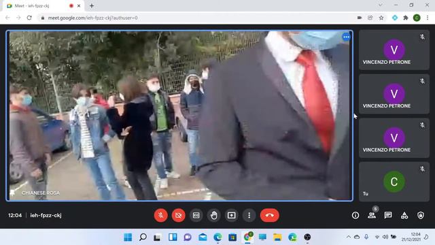
Task: Click the share page icon in address bar
Action: (x=370, y=18)
